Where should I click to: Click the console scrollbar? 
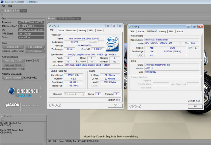pos(45,132)
